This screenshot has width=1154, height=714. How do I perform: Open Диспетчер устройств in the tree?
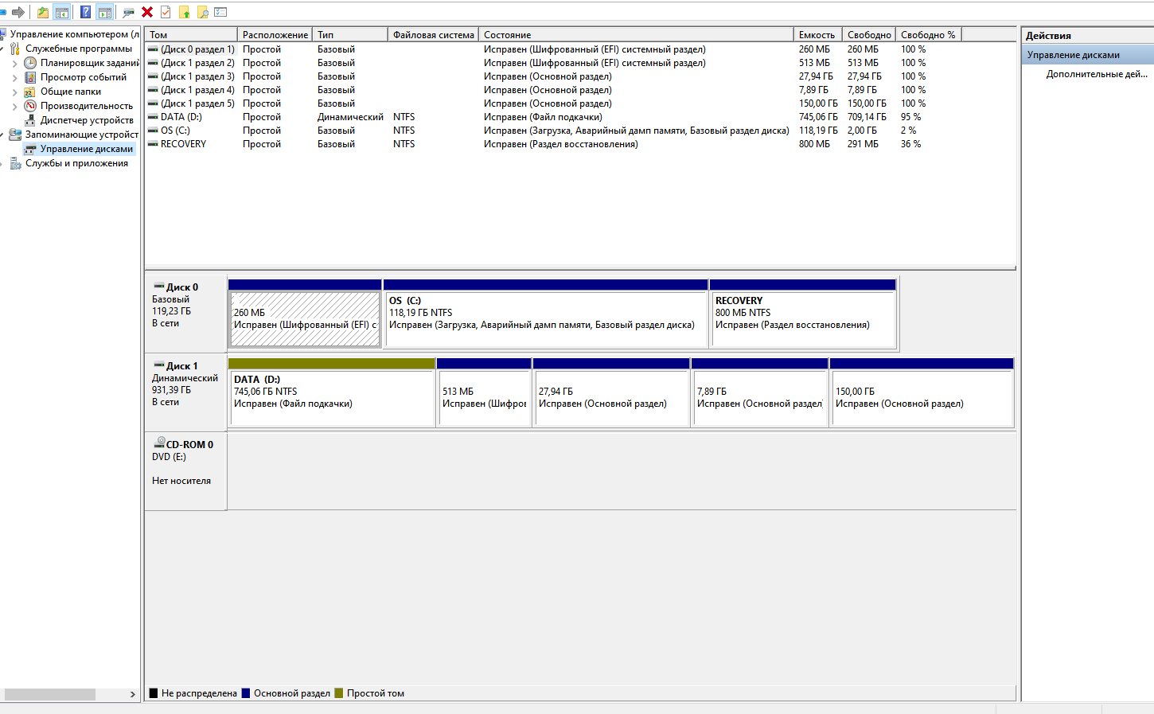87,120
